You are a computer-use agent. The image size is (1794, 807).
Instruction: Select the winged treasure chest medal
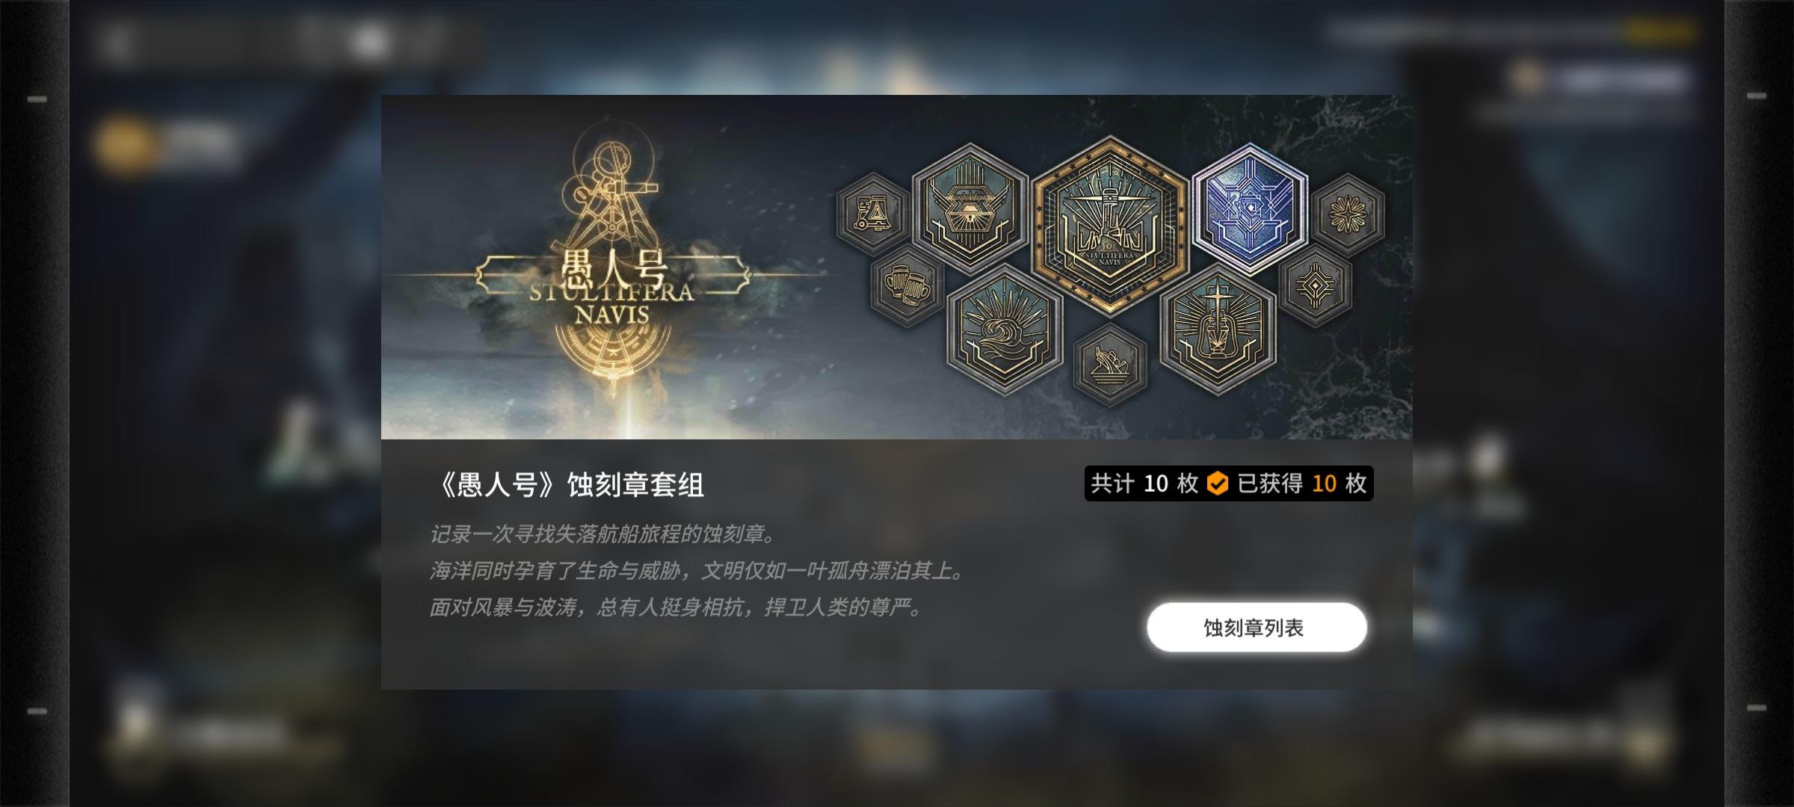970,208
